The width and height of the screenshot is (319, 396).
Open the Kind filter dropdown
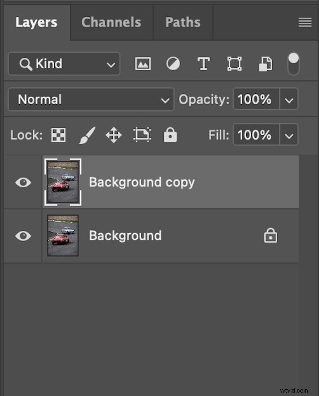[x=64, y=63]
